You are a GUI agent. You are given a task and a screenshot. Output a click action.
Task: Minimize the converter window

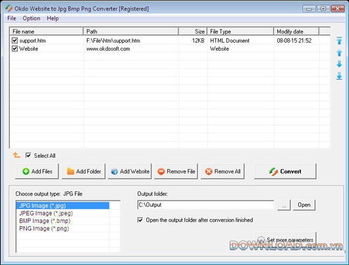click(309, 9)
